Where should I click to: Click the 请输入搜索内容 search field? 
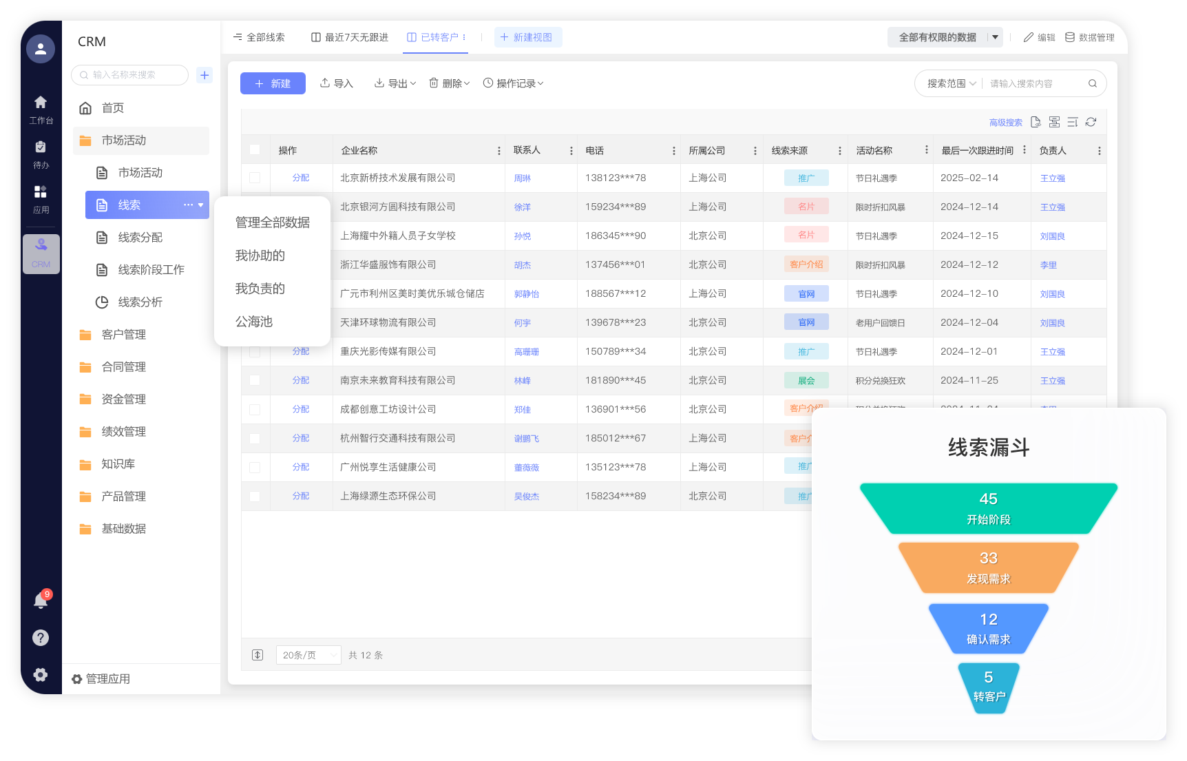[x=1033, y=83]
